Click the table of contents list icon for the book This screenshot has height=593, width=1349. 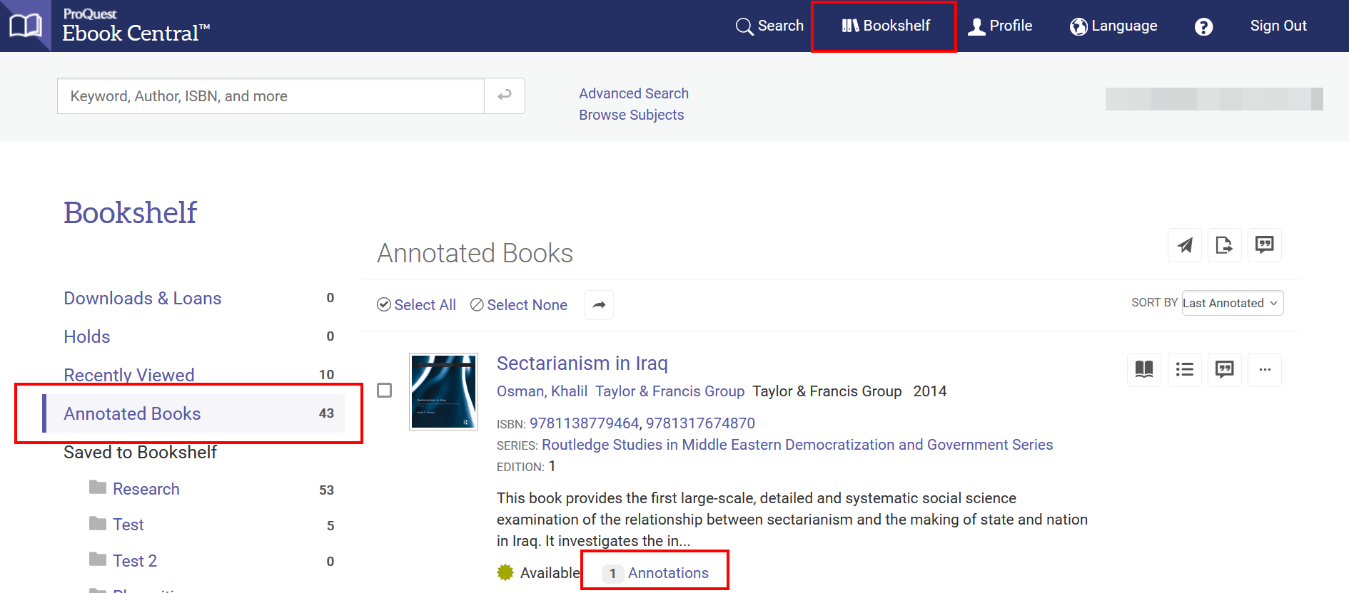click(x=1184, y=369)
